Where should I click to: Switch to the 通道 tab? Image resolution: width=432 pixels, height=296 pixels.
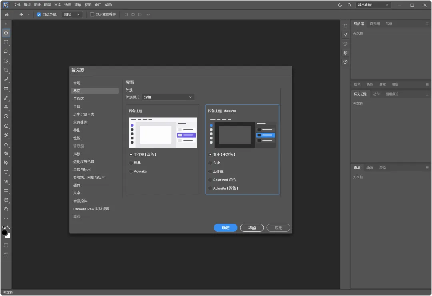tap(370, 168)
